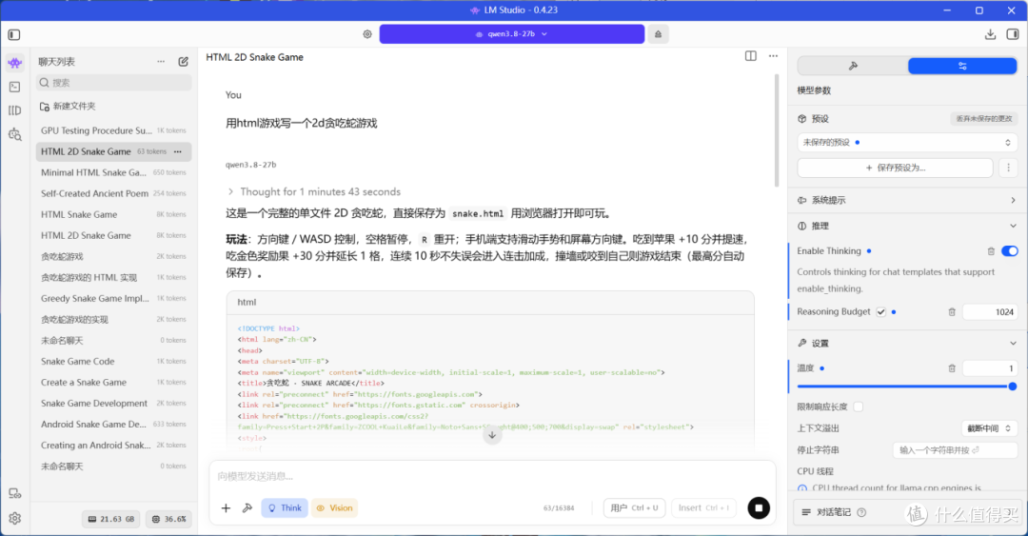
Task: Toggle the Vision button in message bar
Action: pos(334,507)
